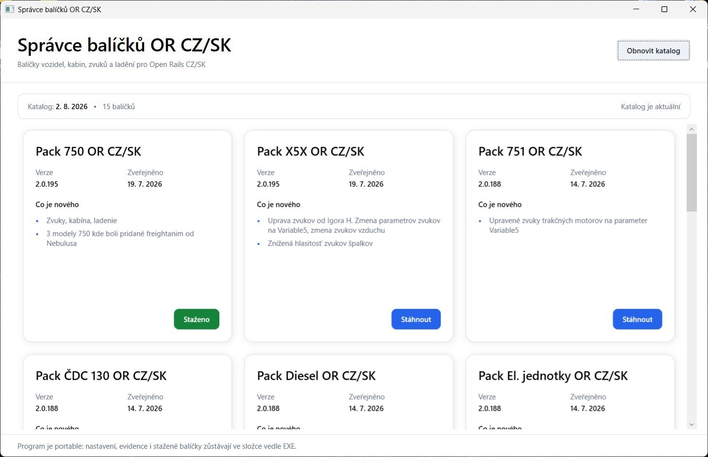Click the window title text in title bar
Viewport: 708px width, 457px height.
(60, 10)
